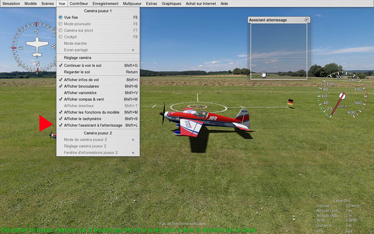Image resolution: width=374 pixels, height=234 pixels.
Task: Expand the Ecran partagé submenu arrow
Action: (x=133, y=50)
